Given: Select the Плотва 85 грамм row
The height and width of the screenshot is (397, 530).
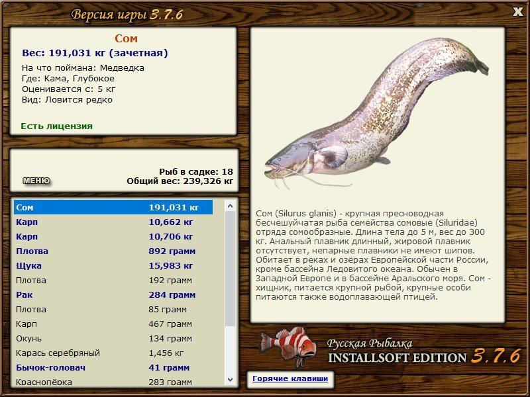Looking at the screenshot, I should coord(113,309).
